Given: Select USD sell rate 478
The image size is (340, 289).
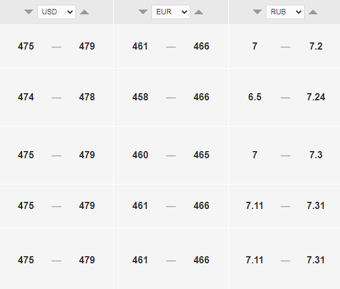Looking at the screenshot, I should tap(87, 97).
